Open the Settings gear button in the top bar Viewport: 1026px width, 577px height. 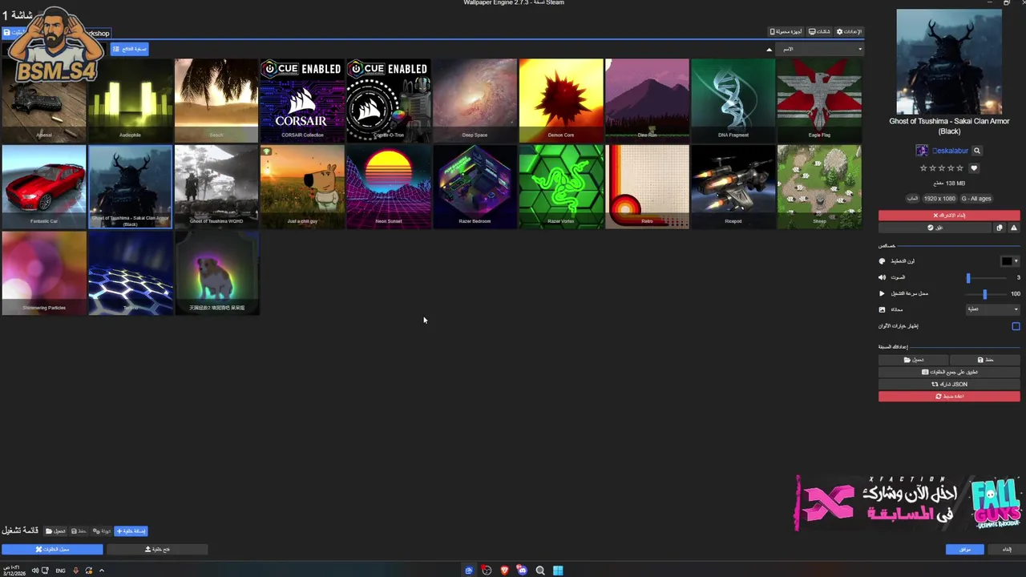[849, 31]
